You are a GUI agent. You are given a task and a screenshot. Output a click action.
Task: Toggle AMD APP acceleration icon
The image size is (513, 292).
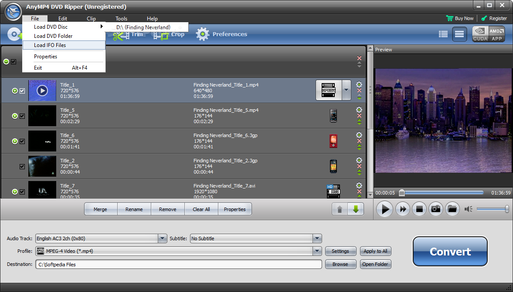[x=496, y=34]
